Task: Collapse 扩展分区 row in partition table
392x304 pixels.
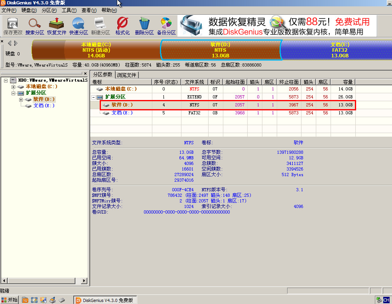Action: pos(93,97)
